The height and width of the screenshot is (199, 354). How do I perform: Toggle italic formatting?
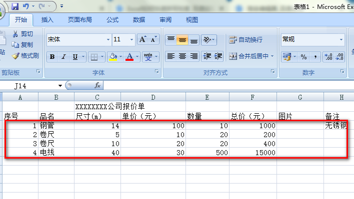coord(63,57)
